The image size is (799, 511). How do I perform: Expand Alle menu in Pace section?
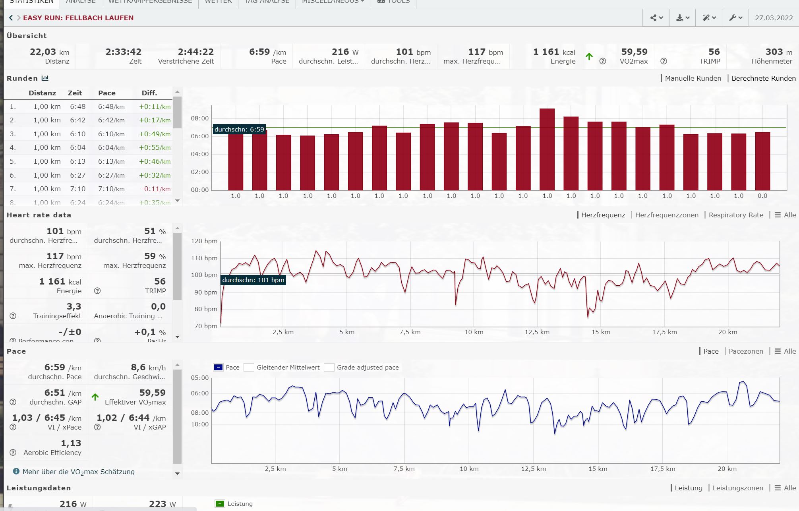pyautogui.click(x=785, y=351)
